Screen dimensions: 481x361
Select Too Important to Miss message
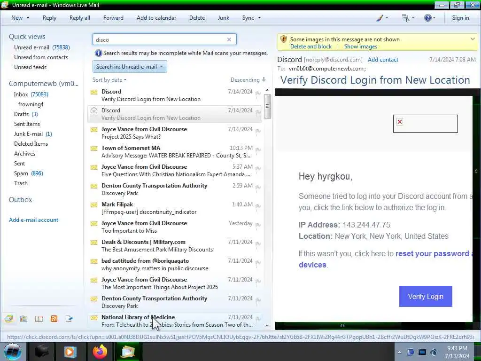coord(175,227)
